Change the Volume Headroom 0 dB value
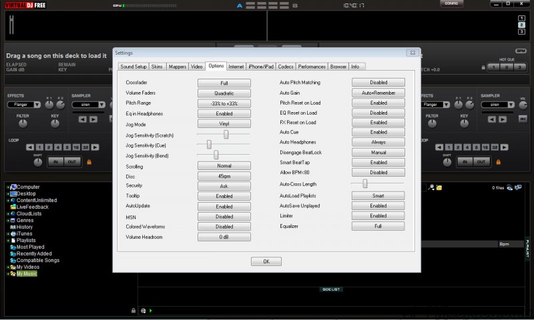Image resolution: width=534 pixels, height=320 pixels. tap(224, 237)
